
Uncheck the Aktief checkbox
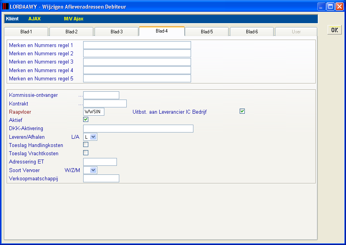tap(86, 120)
